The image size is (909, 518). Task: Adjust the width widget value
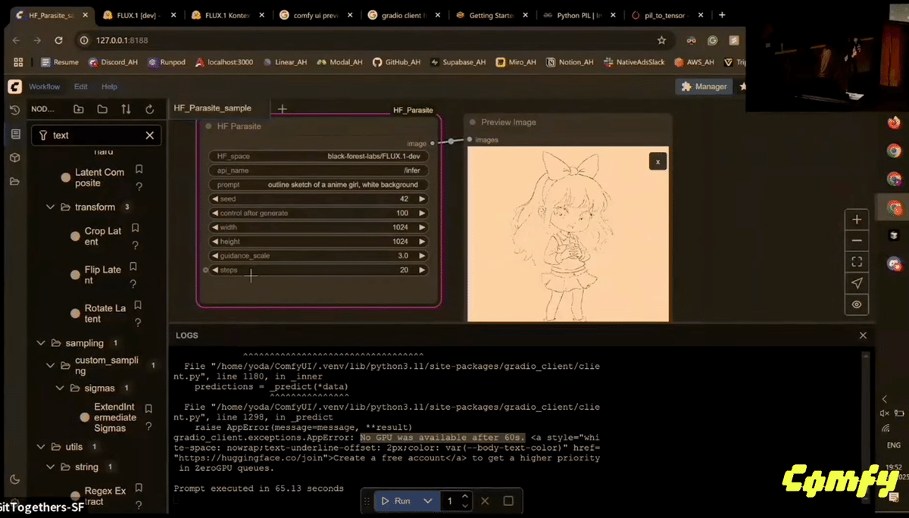318,227
